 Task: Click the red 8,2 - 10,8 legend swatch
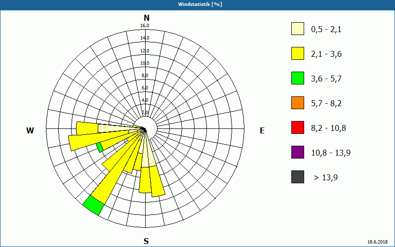298,127
